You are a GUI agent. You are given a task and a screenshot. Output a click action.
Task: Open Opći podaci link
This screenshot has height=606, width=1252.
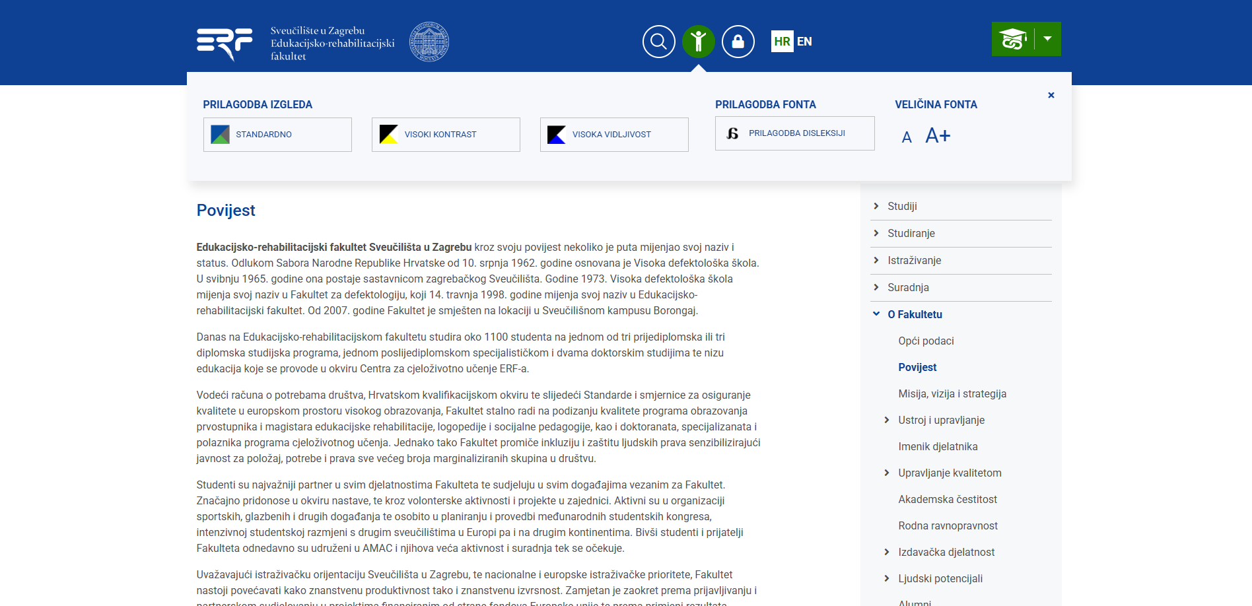point(926,341)
